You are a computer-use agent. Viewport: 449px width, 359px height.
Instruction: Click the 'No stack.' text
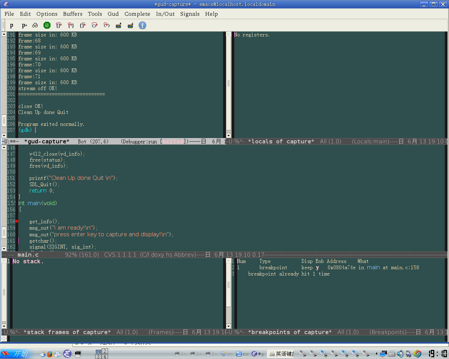click(28, 262)
